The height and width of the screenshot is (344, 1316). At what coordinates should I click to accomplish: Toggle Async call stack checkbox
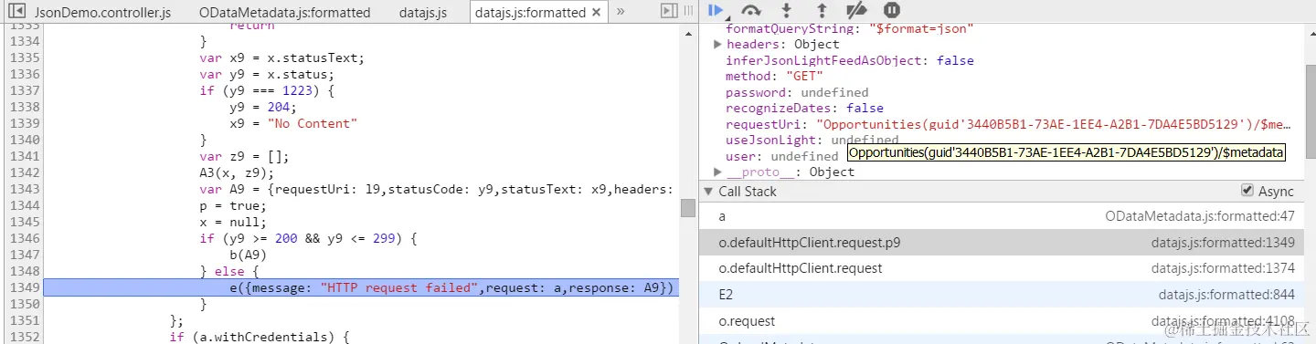click(1247, 191)
